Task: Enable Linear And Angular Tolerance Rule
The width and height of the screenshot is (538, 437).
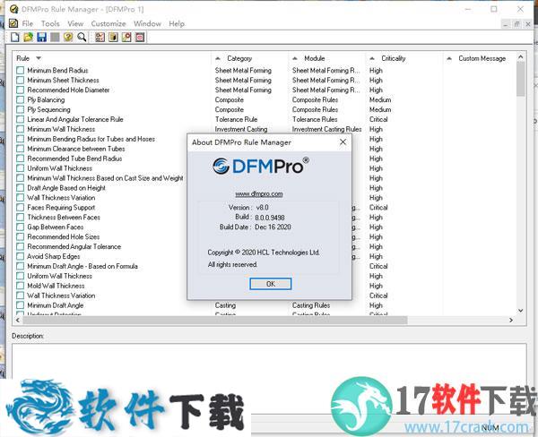Action: (21, 119)
